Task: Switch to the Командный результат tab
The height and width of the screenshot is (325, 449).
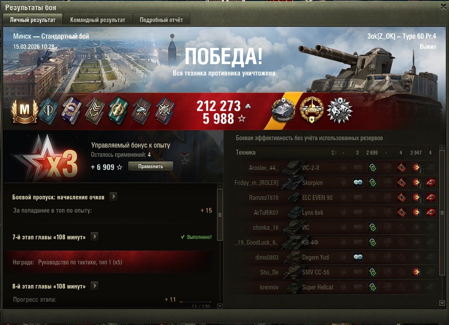Action: pyautogui.click(x=98, y=20)
